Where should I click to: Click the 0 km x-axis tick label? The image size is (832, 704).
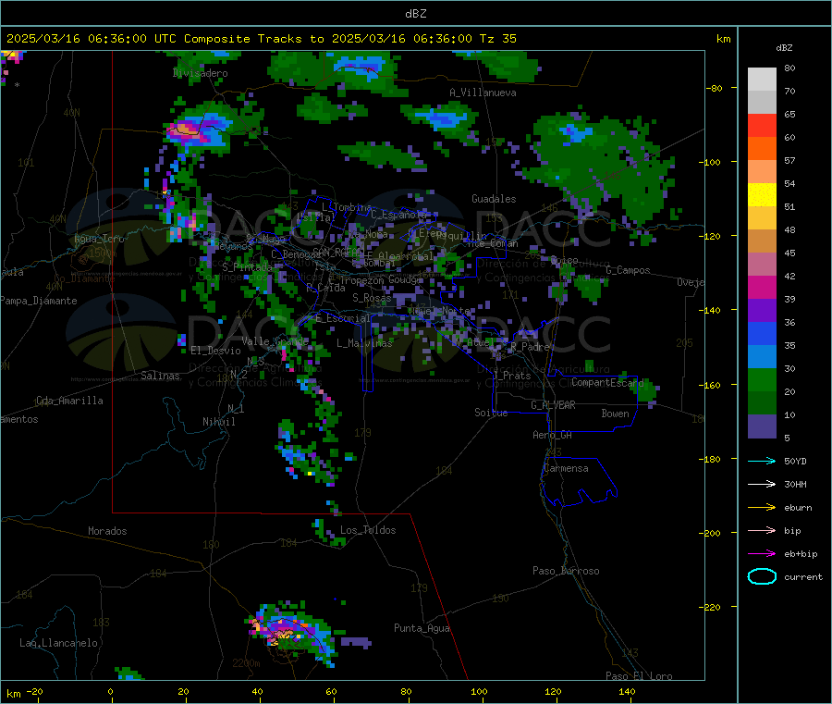click(110, 691)
